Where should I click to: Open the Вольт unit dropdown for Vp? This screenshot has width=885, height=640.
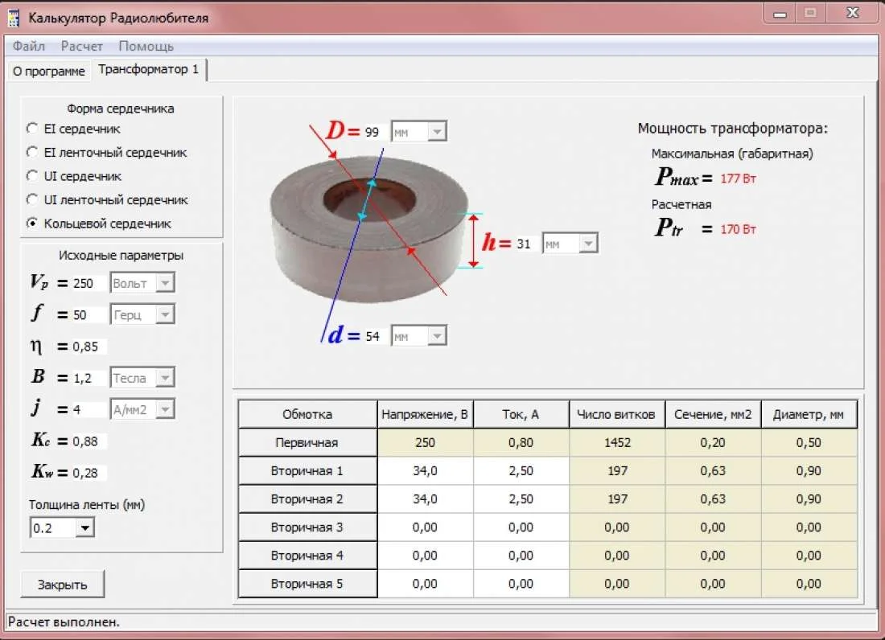pyautogui.click(x=142, y=283)
